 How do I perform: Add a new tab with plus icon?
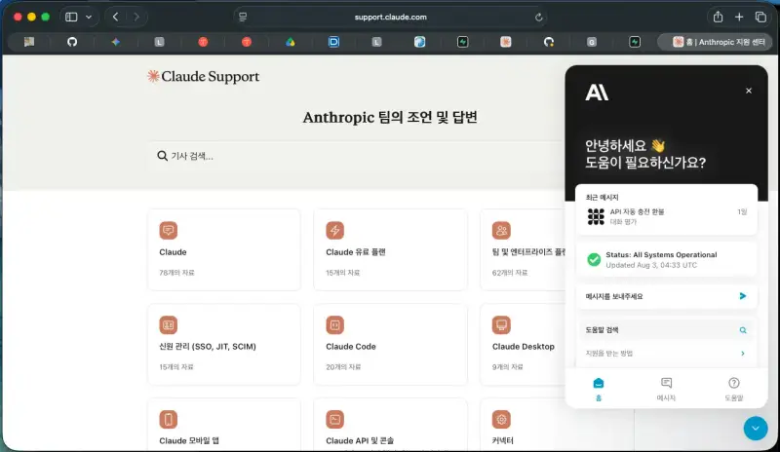739,17
